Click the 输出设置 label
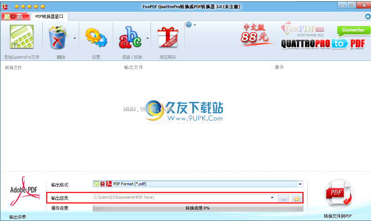This screenshot has width=371, height=221. tap(18, 217)
